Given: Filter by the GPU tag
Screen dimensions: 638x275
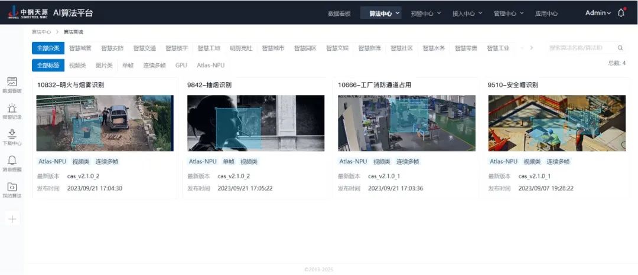Looking at the screenshot, I should [181, 66].
